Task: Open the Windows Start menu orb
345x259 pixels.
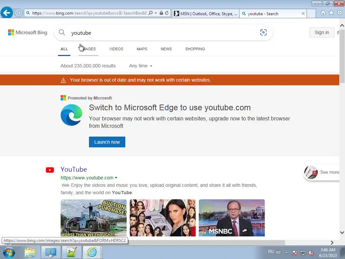Action: pyautogui.click(x=9, y=252)
